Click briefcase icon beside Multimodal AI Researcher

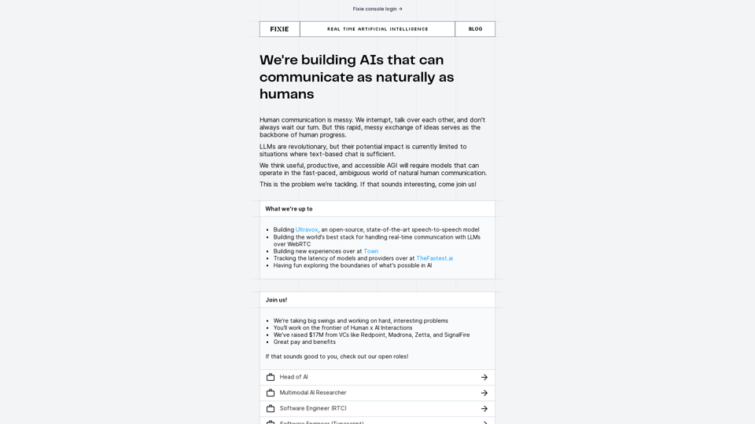pos(271,393)
